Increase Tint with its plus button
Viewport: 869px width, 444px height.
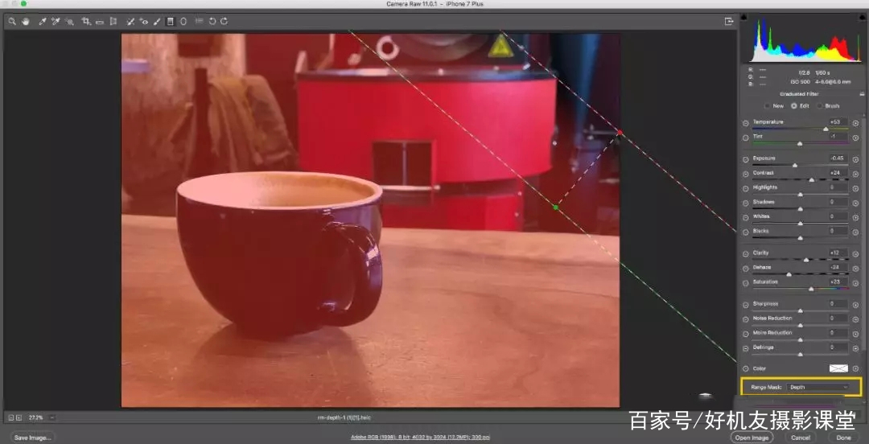pyautogui.click(x=855, y=138)
